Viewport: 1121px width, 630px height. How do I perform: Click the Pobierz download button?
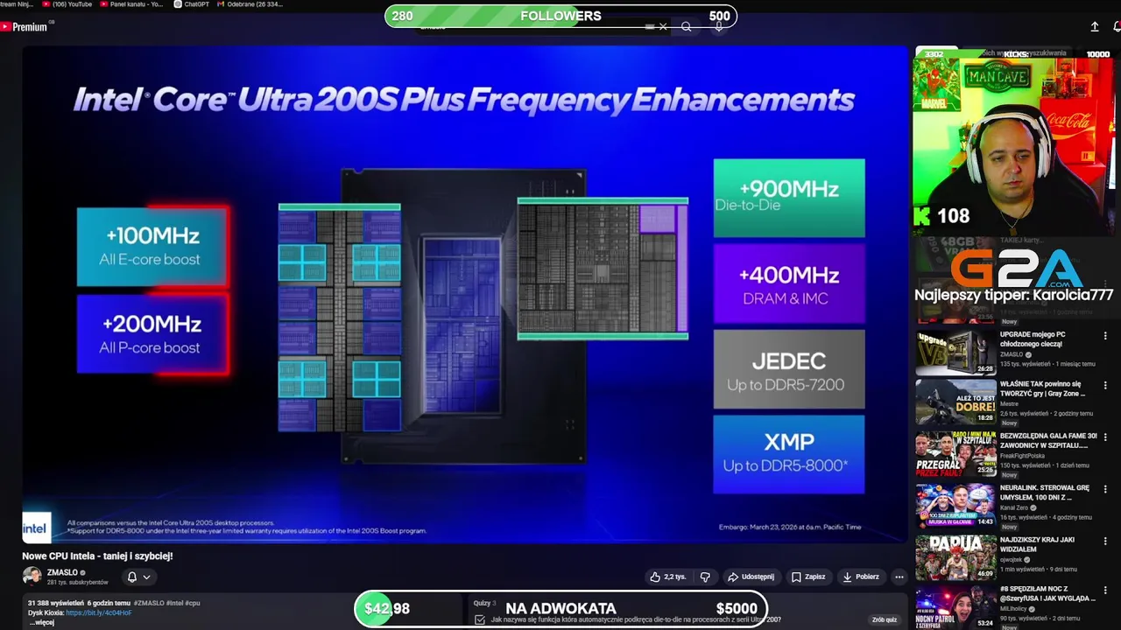(861, 577)
